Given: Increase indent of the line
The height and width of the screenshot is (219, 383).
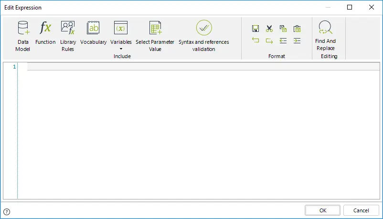Looking at the screenshot, I should pos(297,40).
